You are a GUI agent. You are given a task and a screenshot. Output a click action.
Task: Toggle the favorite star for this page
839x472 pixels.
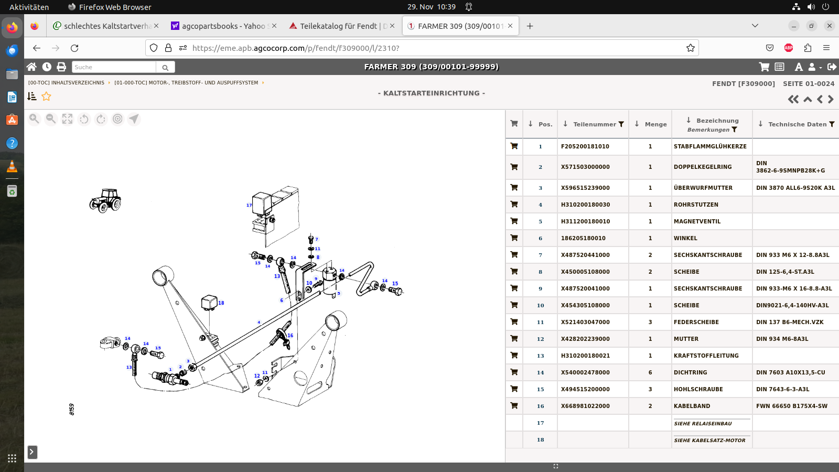[46, 96]
